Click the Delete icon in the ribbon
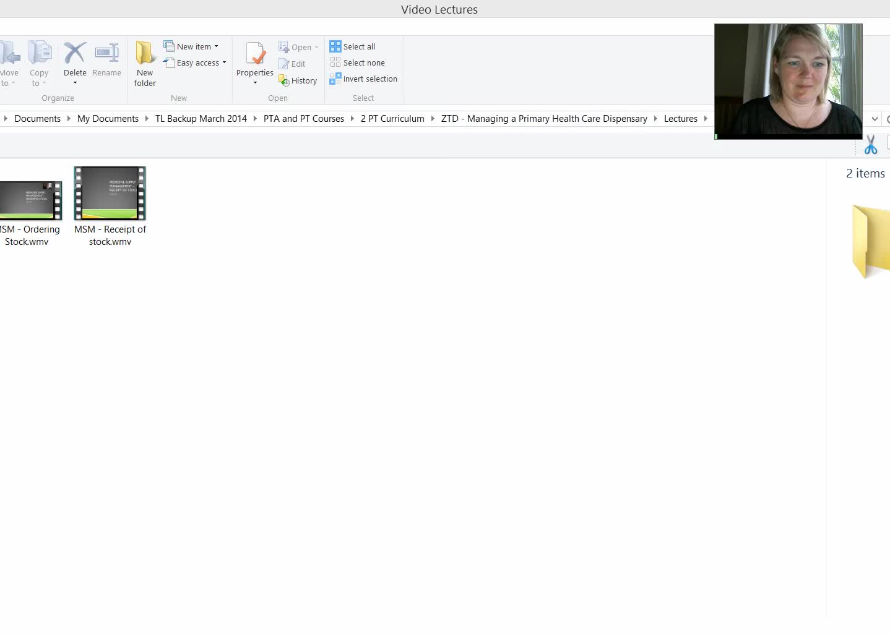 click(x=75, y=54)
